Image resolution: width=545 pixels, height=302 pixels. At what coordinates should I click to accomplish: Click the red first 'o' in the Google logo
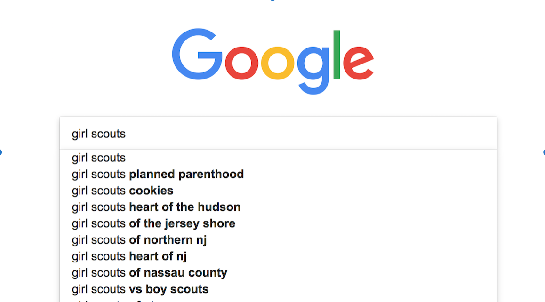[x=241, y=63]
